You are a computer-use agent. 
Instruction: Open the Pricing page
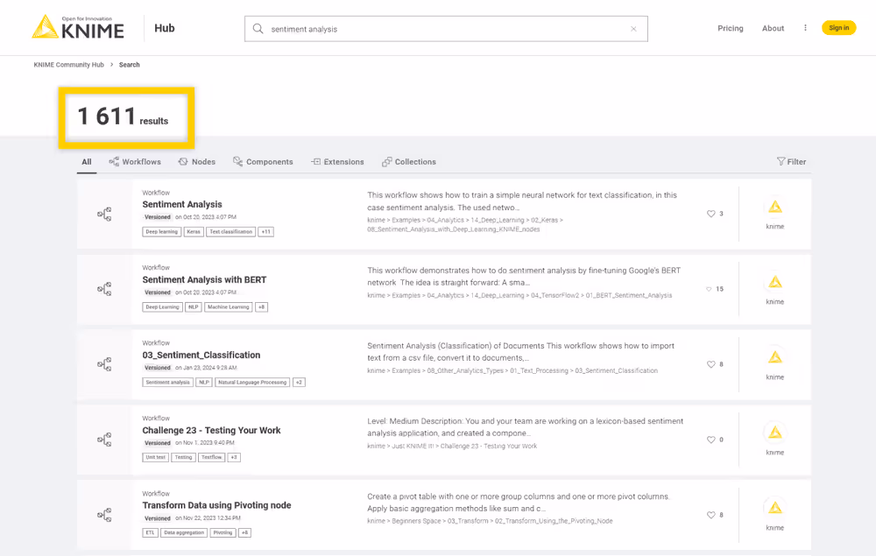(x=731, y=28)
